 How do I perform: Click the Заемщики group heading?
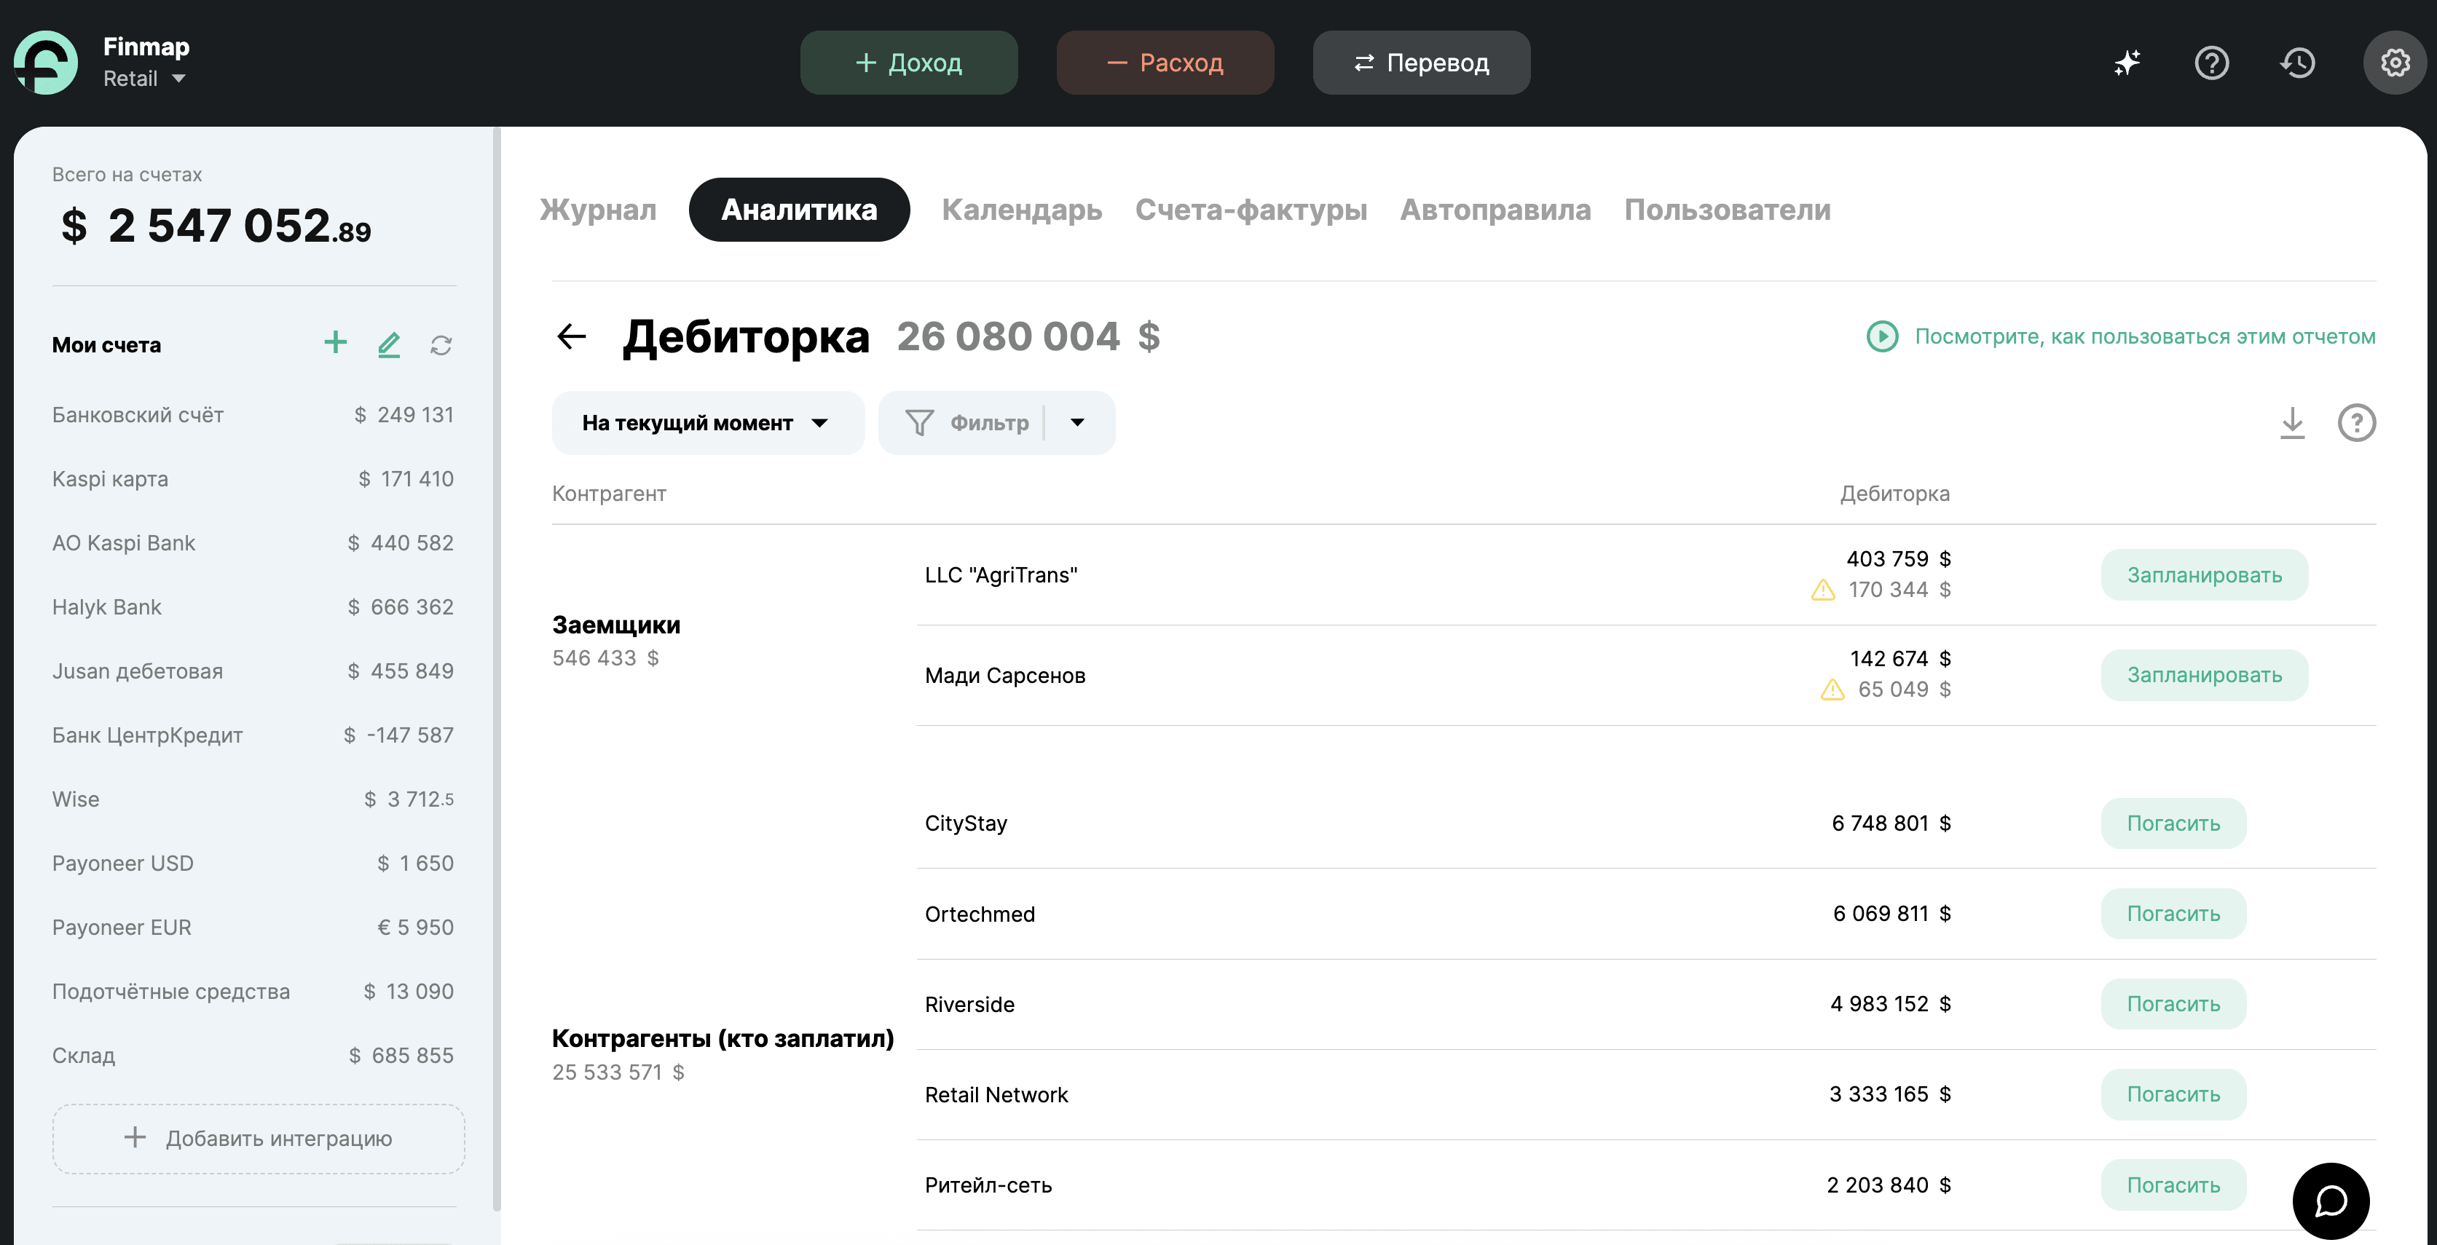pyautogui.click(x=616, y=625)
